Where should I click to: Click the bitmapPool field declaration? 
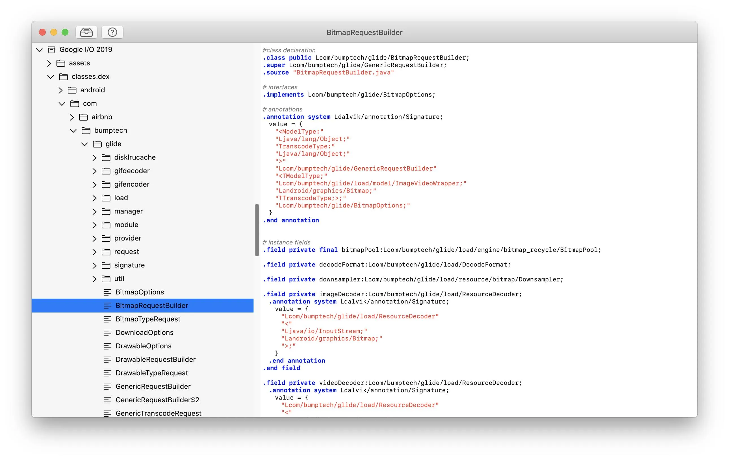coord(432,250)
